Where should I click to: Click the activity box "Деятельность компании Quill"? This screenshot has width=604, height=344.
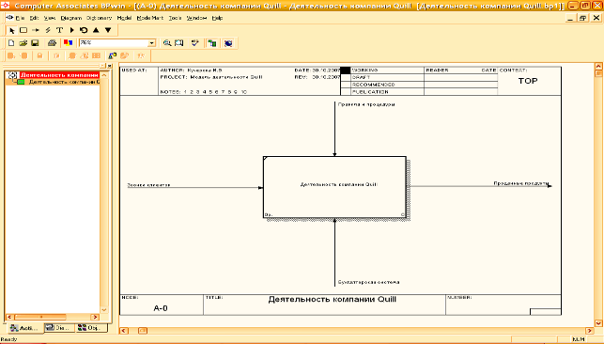click(x=334, y=187)
